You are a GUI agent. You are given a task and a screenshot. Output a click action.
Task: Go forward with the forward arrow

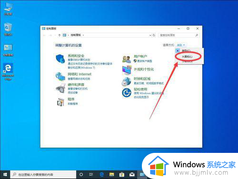coord(50,35)
